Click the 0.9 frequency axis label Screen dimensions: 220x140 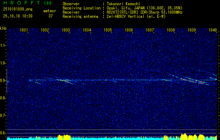[3, 80]
